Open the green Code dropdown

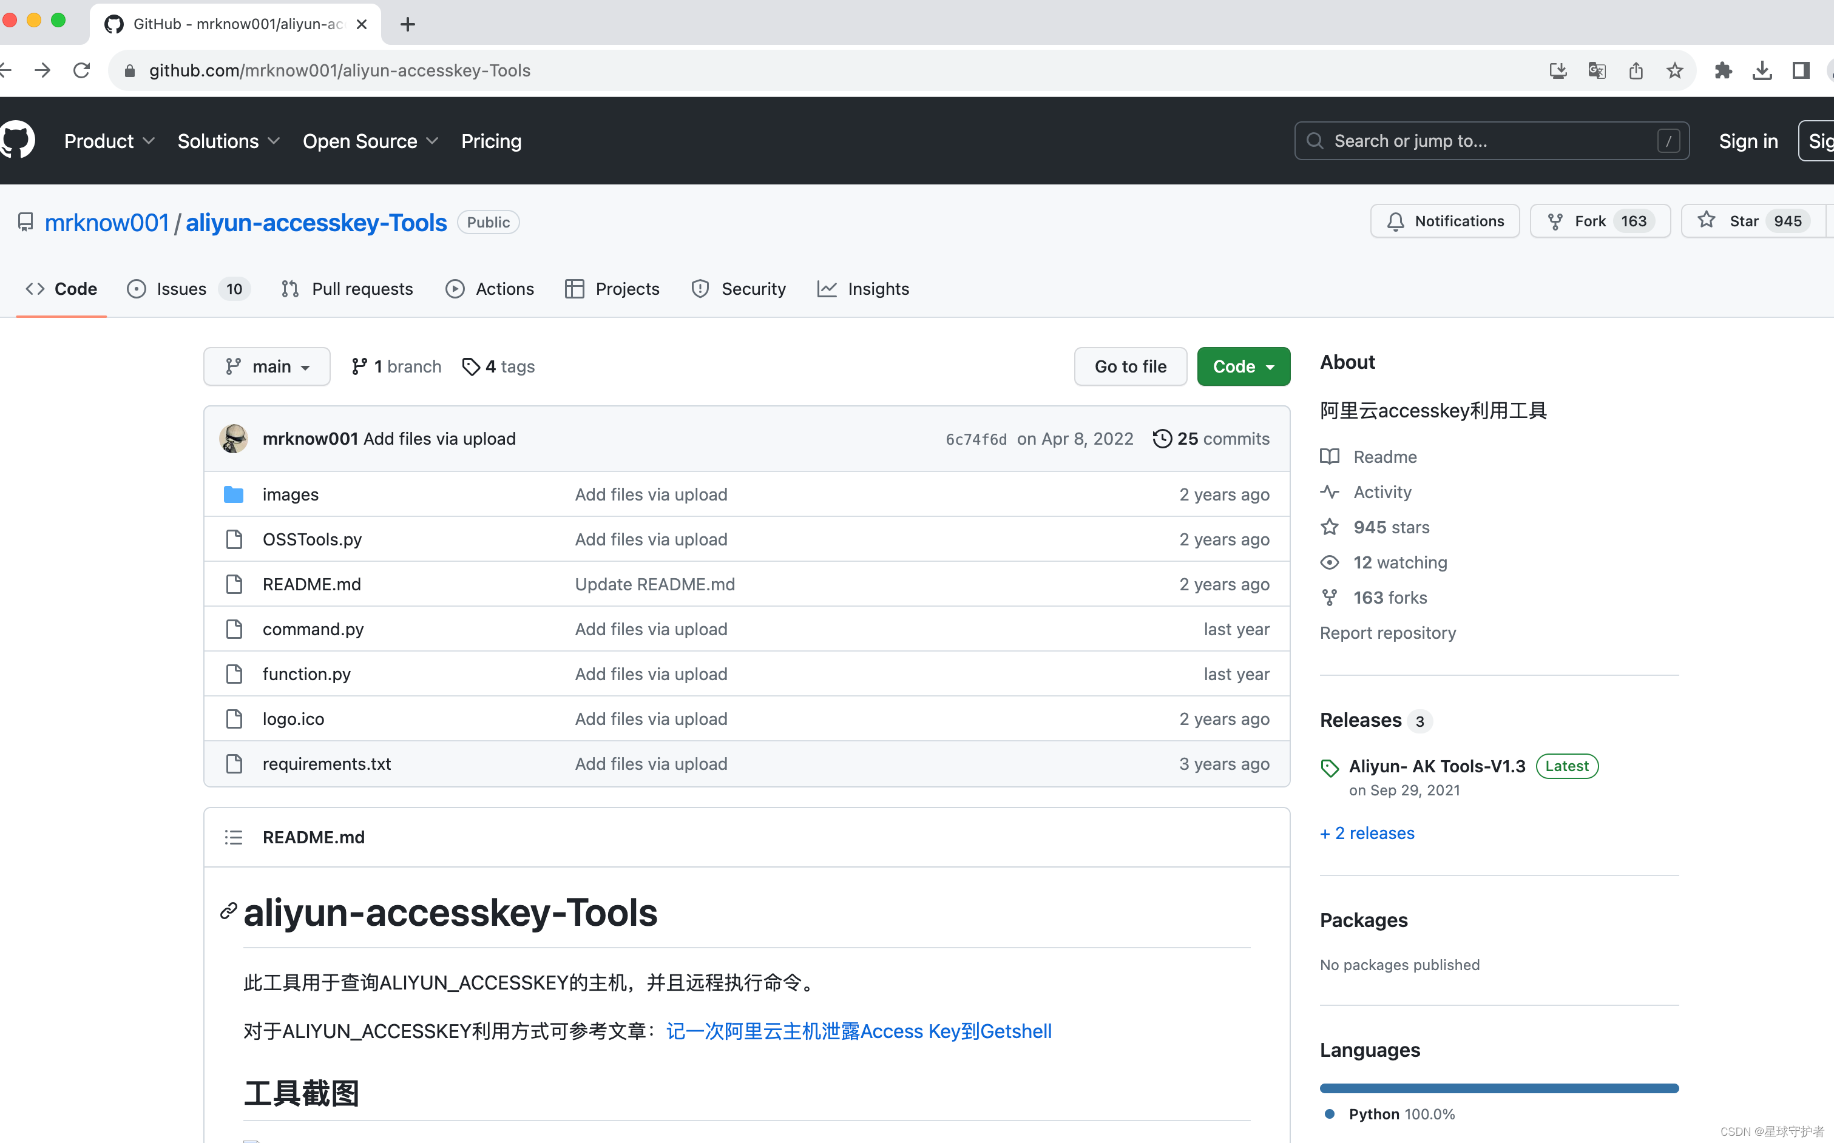[x=1243, y=366]
